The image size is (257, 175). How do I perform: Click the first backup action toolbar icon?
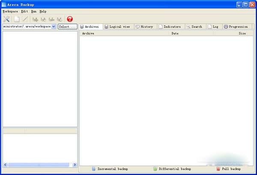pyautogui.click(x=35, y=19)
